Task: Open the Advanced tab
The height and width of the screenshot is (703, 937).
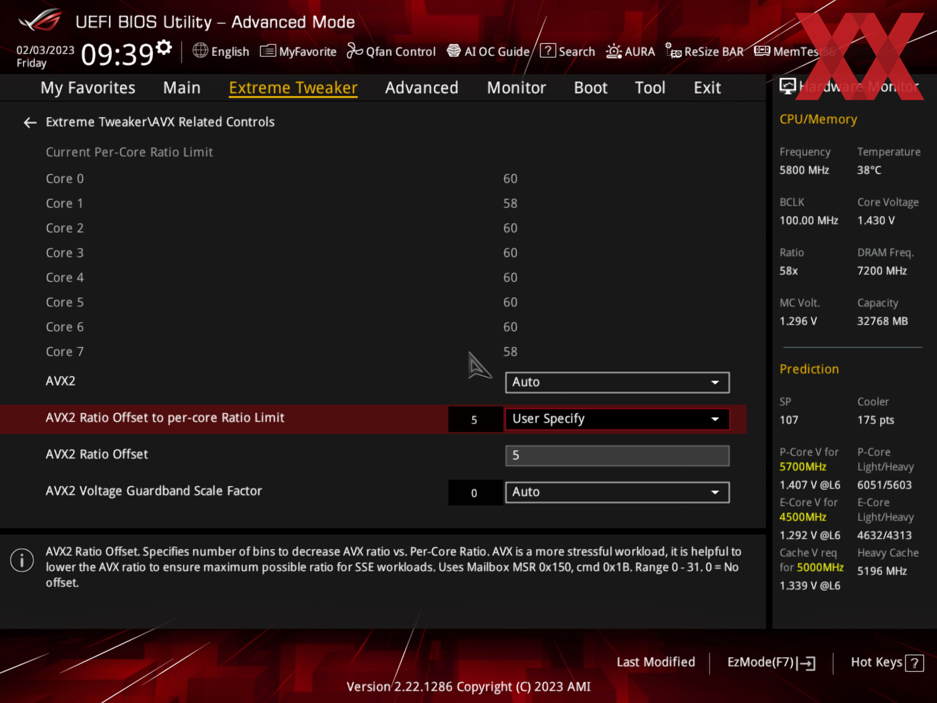Action: 422,88
